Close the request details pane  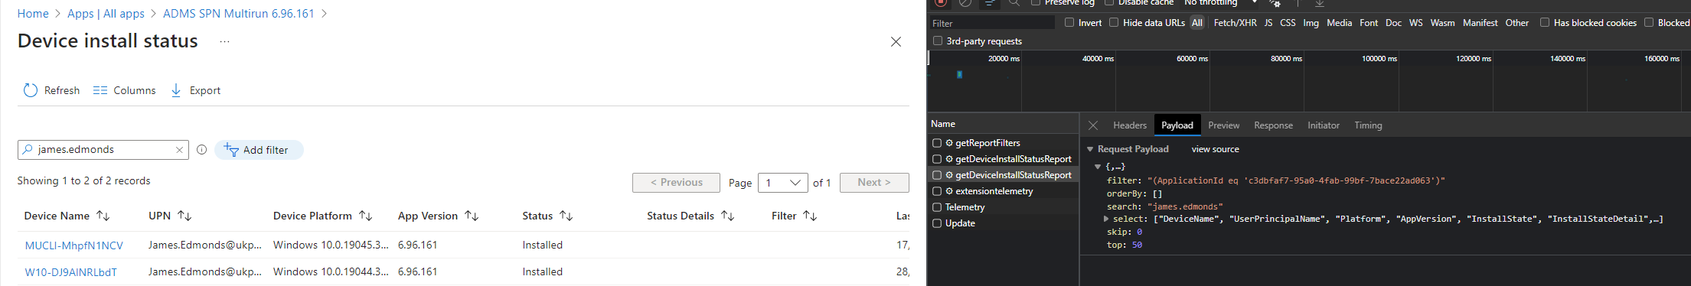[1093, 125]
